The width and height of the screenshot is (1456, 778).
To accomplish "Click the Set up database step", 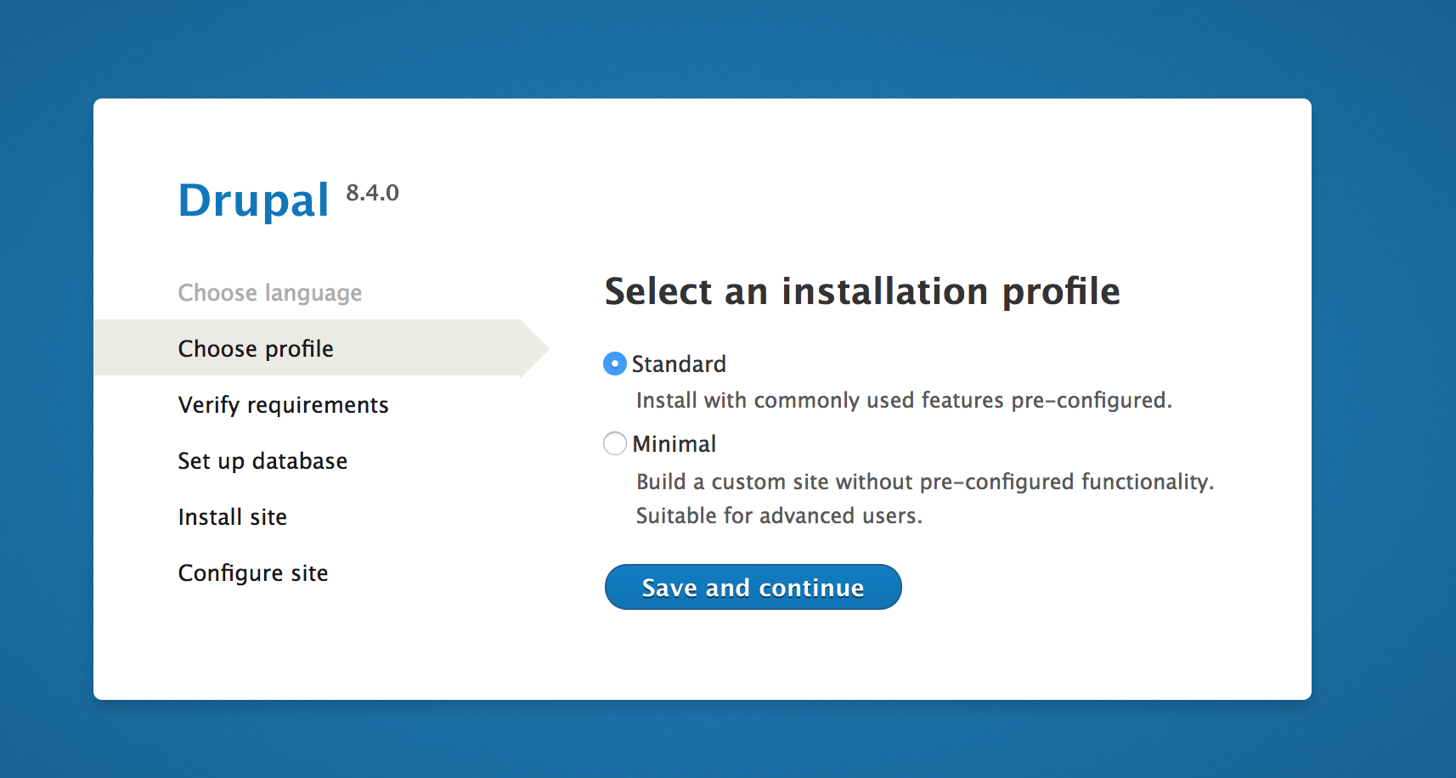I will [262, 461].
